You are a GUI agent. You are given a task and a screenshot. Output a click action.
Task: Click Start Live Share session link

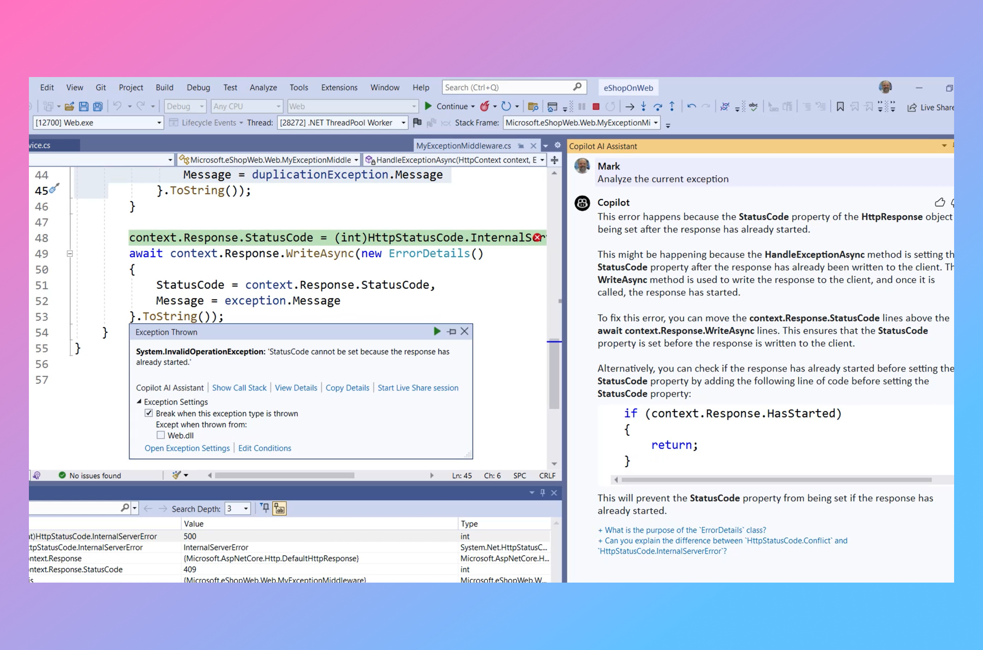[x=418, y=388]
